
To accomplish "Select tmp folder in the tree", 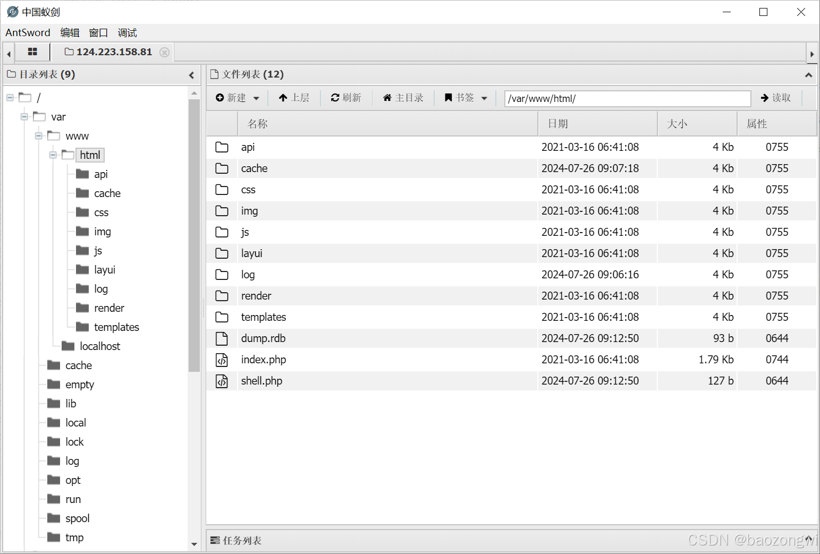I will [74, 538].
